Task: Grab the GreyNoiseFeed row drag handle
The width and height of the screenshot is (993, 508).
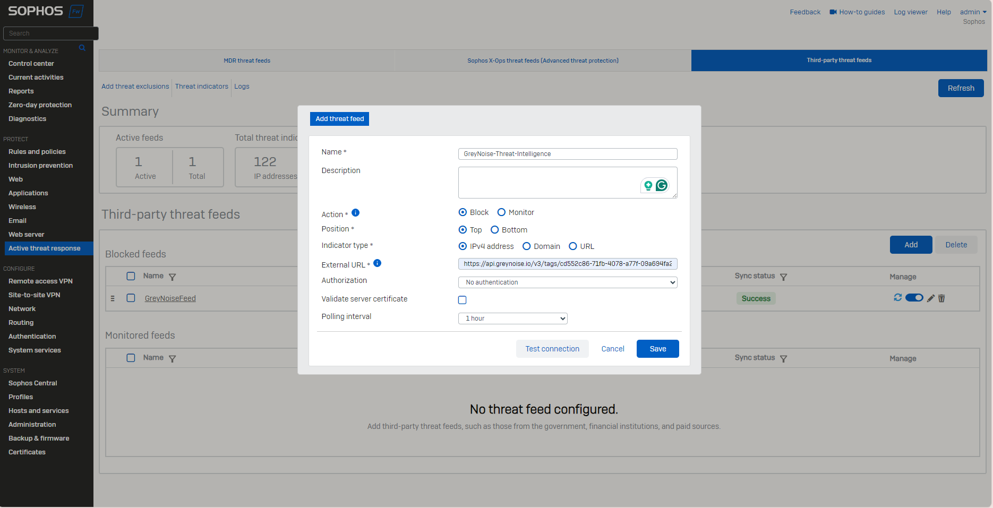Action: [113, 299]
